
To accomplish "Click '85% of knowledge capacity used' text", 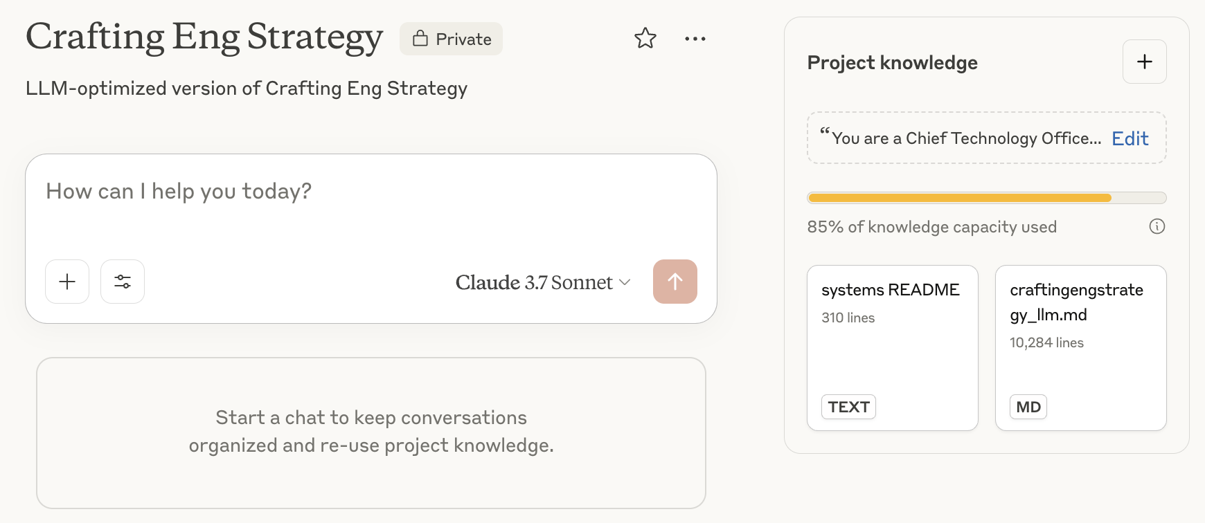I will (x=931, y=227).
